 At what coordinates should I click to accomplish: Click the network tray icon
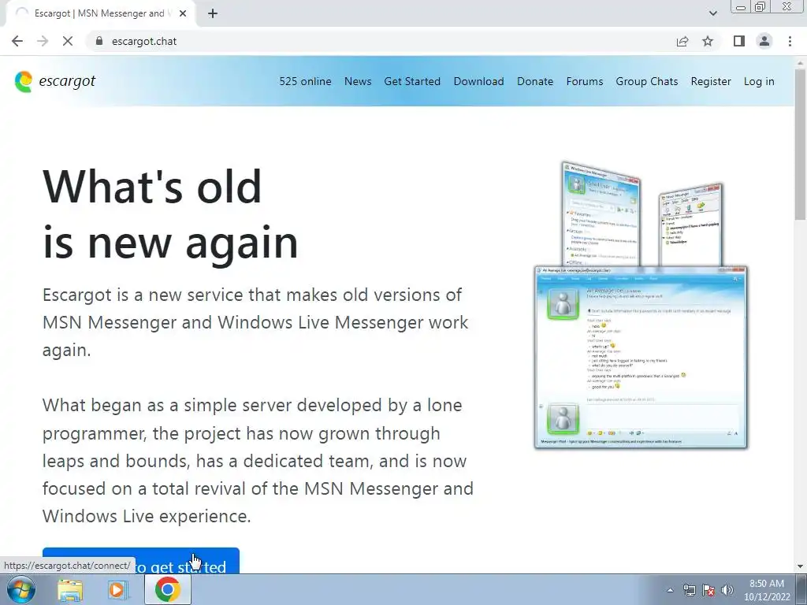click(689, 590)
